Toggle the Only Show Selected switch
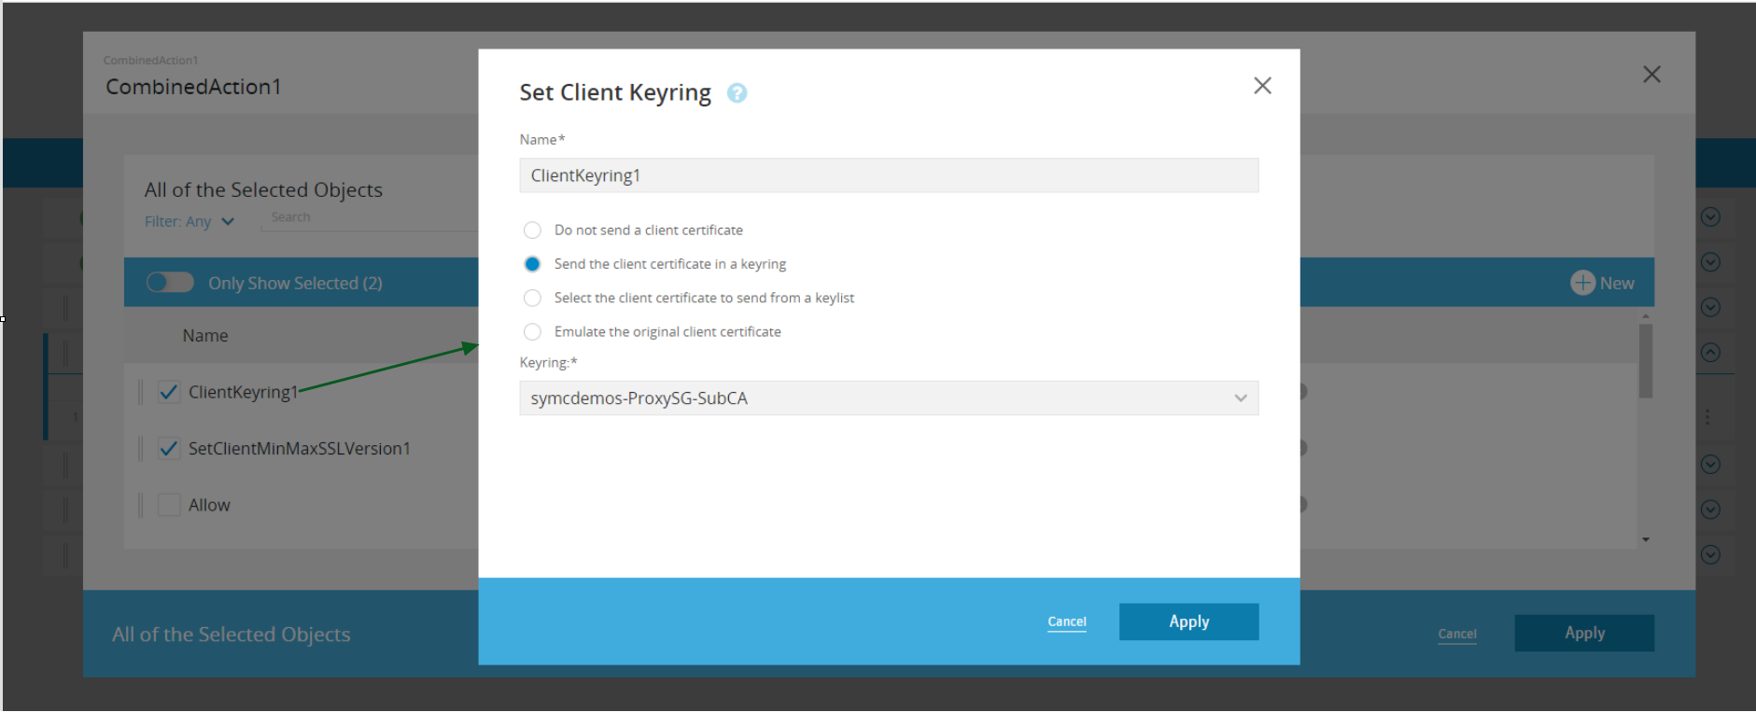 coord(170,283)
